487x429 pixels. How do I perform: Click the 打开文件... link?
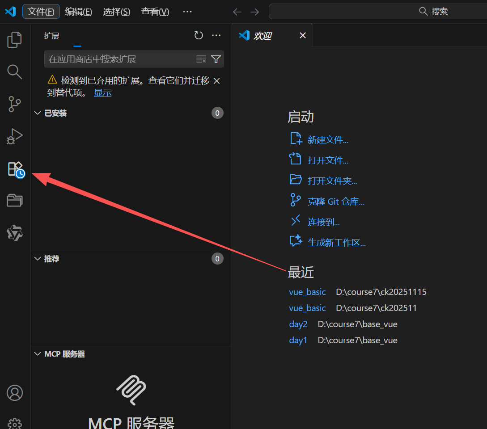point(328,160)
